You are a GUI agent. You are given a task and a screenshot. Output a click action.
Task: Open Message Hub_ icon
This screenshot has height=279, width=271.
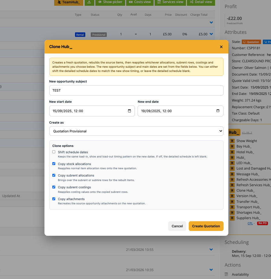tap(232, 174)
